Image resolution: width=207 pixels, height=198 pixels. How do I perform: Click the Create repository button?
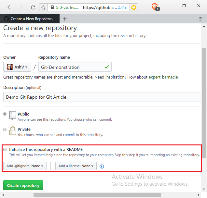tap(23, 185)
